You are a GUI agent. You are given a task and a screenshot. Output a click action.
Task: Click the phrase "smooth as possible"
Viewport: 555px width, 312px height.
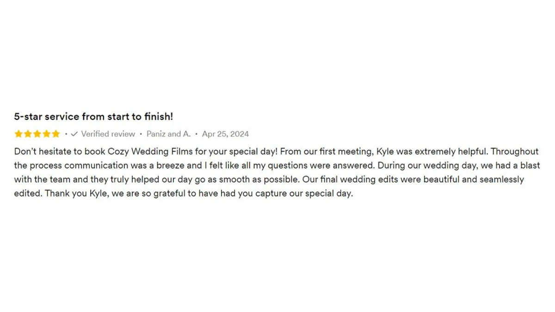(x=260, y=179)
